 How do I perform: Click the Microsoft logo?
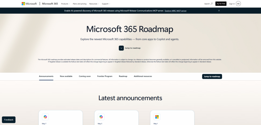[29, 4]
